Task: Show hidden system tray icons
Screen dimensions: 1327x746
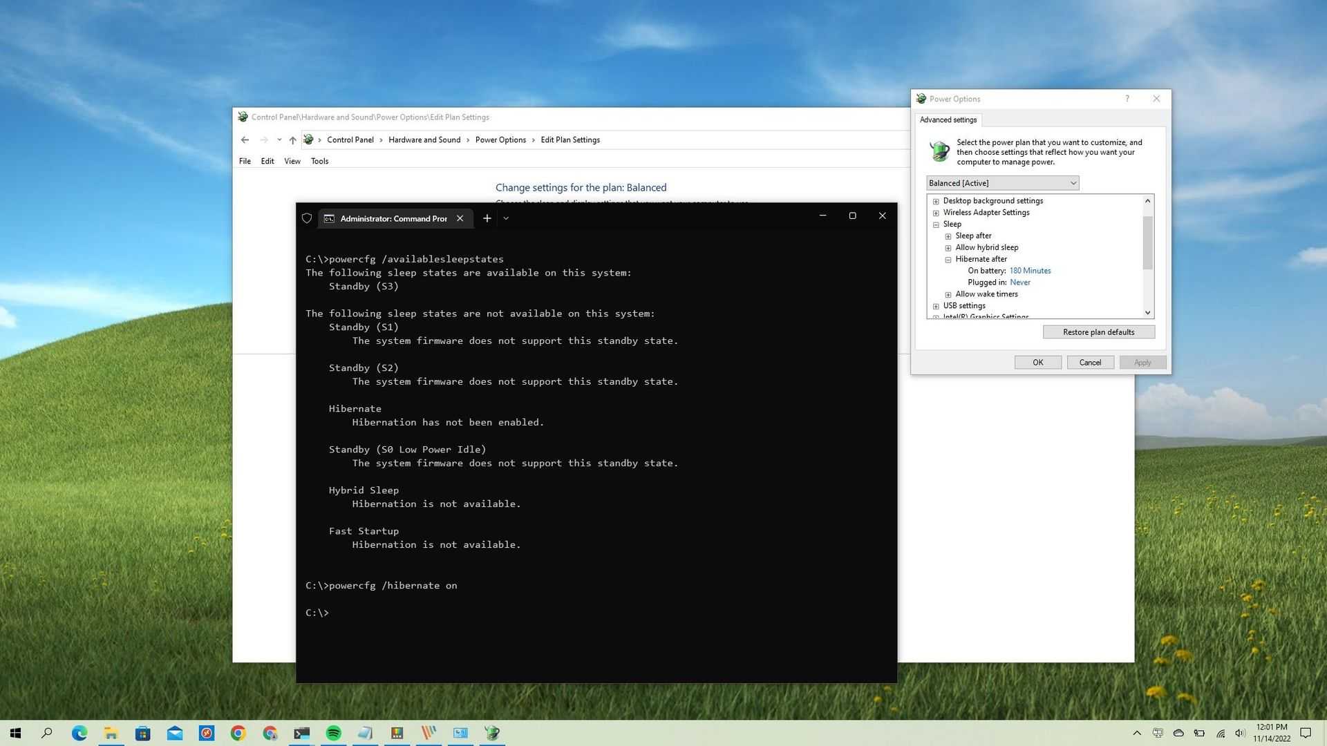Action: [1137, 733]
